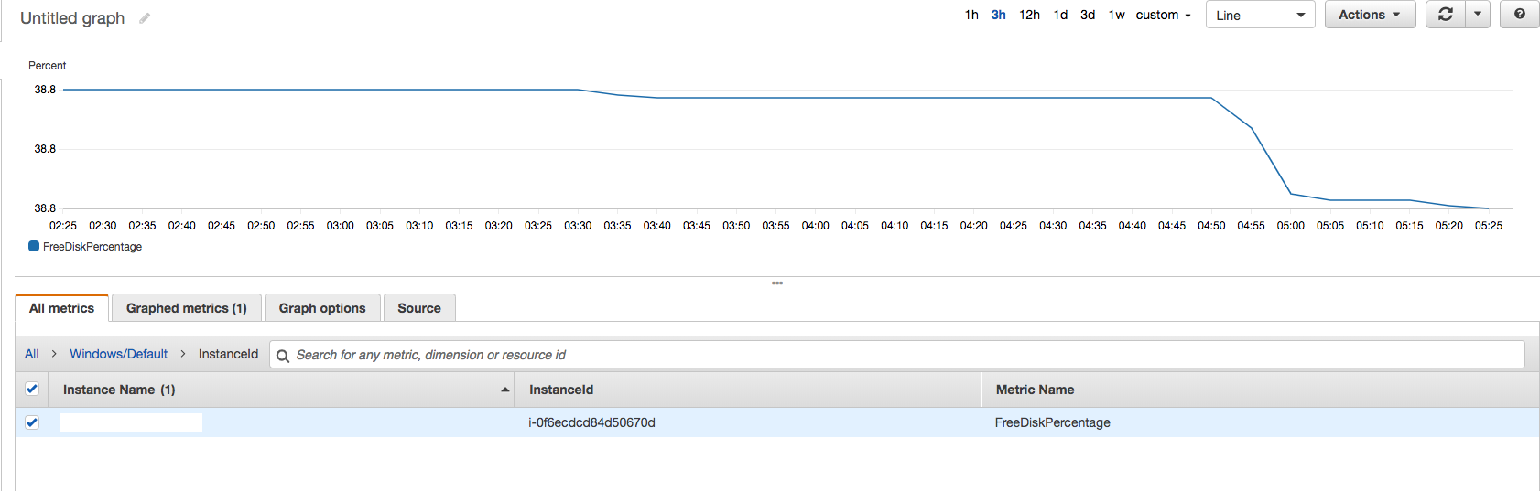Expand the Actions dropdown menu
This screenshot has width=1540, height=491.
point(1370,15)
